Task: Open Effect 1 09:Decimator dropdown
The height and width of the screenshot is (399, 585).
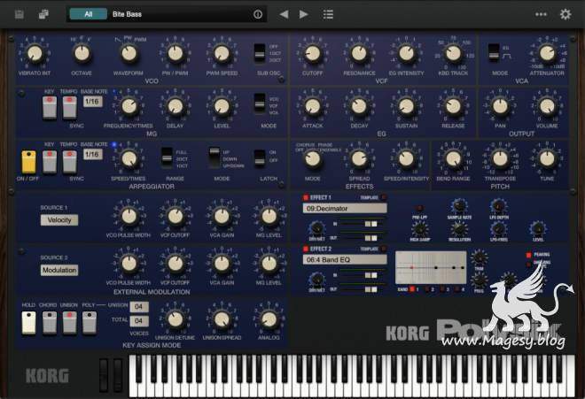Action: pyautogui.click(x=345, y=209)
